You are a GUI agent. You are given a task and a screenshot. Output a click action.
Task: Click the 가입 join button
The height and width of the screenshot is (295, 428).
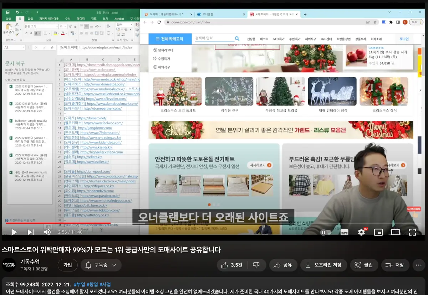click(x=67, y=265)
